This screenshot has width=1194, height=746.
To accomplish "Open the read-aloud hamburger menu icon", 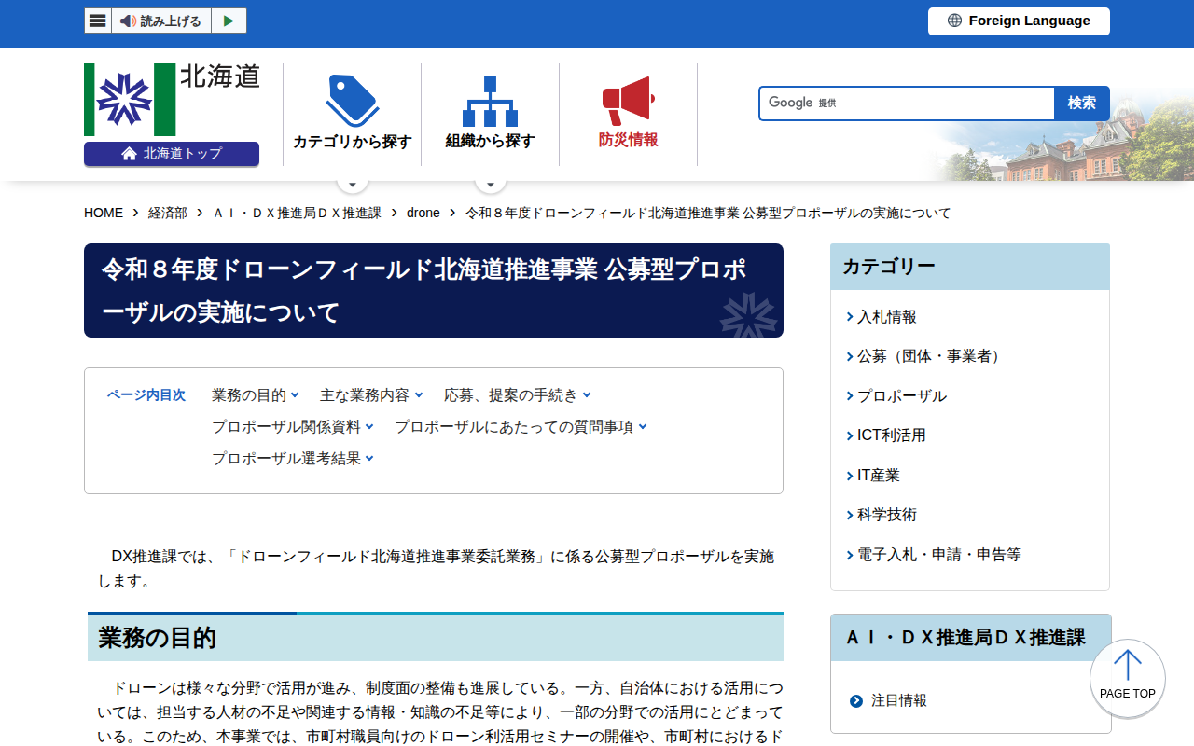I will [98, 21].
